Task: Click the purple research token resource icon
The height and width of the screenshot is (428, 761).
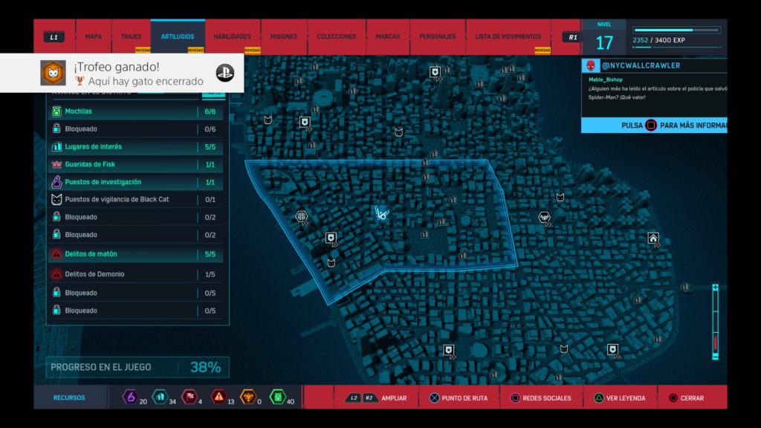Action: pos(129,398)
